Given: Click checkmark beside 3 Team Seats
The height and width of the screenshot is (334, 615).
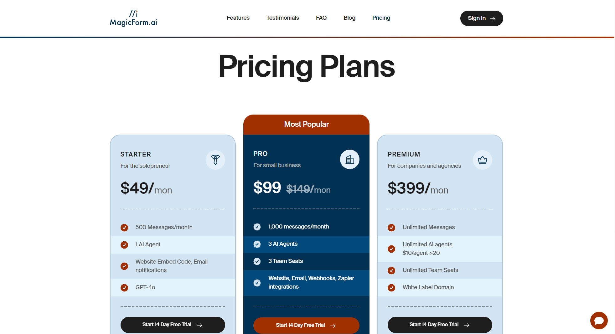Looking at the screenshot, I should (x=257, y=261).
